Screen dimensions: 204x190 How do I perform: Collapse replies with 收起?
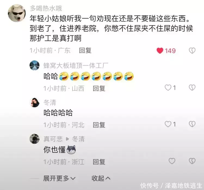tap(101, 178)
